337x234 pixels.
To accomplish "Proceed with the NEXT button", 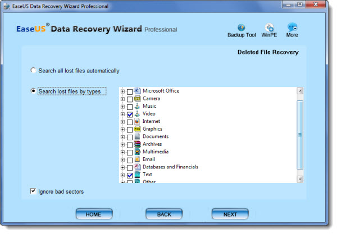I will [x=230, y=214].
